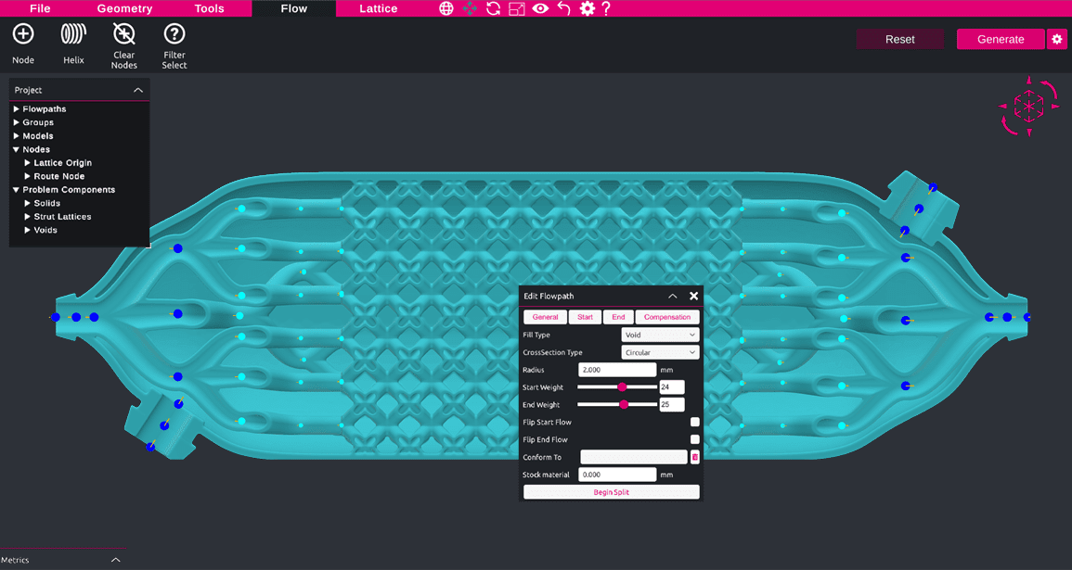The image size is (1072, 570).
Task: Switch to the Compensation tab
Action: tap(666, 317)
